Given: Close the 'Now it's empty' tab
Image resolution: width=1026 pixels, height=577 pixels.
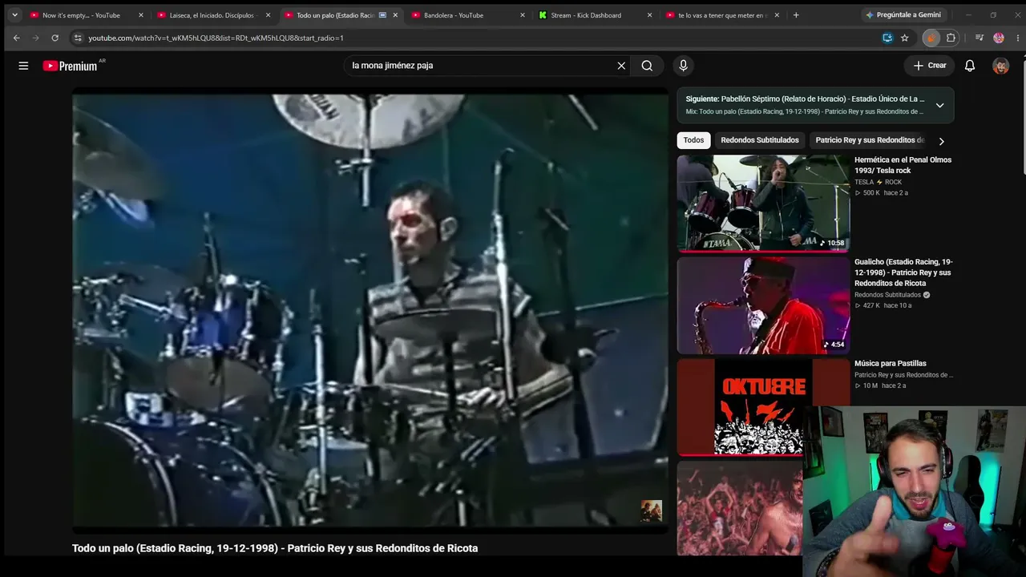Looking at the screenshot, I should point(141,15).
